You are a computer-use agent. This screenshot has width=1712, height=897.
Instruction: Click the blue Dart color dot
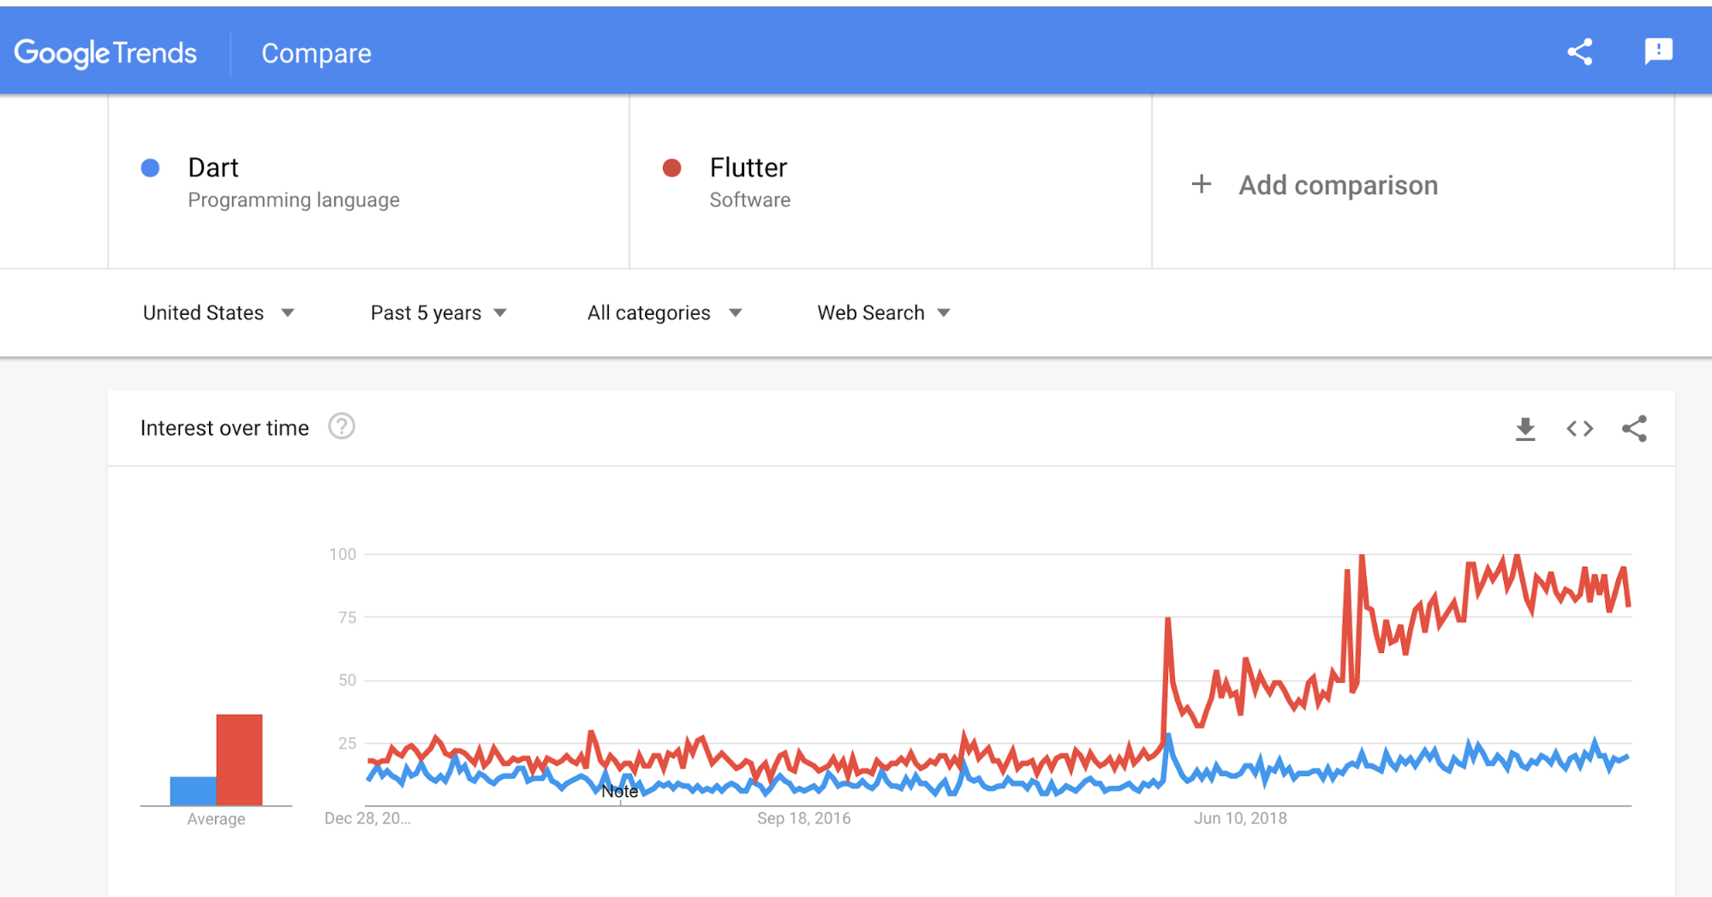click(151, 168)
